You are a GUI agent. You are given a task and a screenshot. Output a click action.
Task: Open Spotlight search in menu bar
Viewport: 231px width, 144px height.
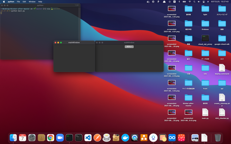click(194, 2)
